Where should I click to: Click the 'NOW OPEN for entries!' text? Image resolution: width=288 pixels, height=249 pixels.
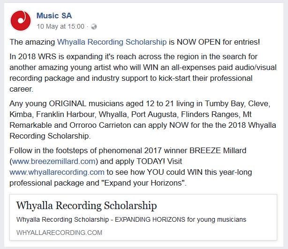(x=218, y=42)
